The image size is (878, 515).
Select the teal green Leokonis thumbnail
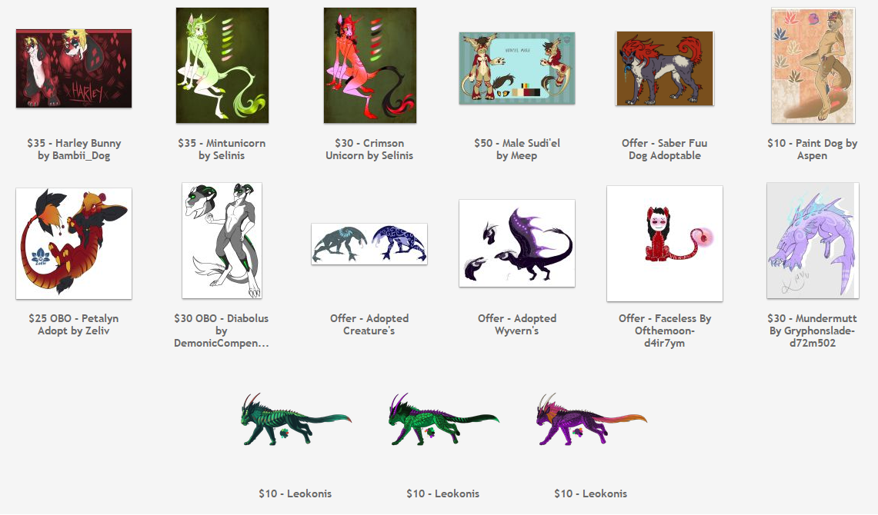(295, 420)
